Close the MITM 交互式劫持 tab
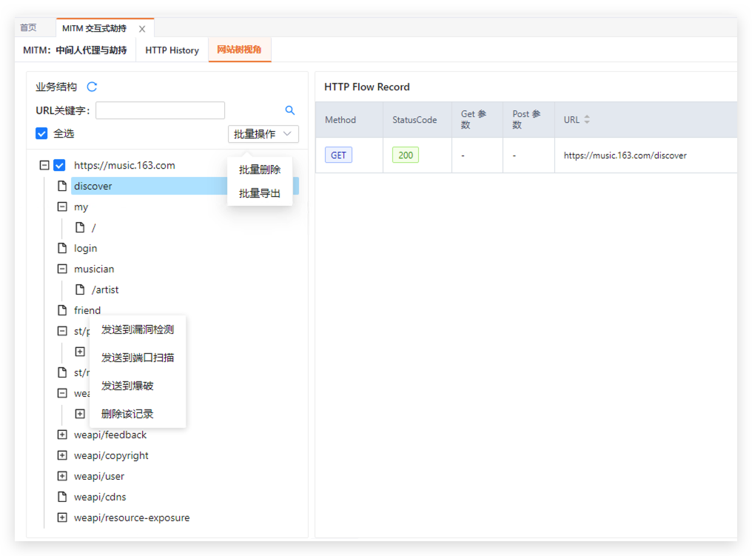The height and width of the screenshot is (556, 752). [142, 29]
